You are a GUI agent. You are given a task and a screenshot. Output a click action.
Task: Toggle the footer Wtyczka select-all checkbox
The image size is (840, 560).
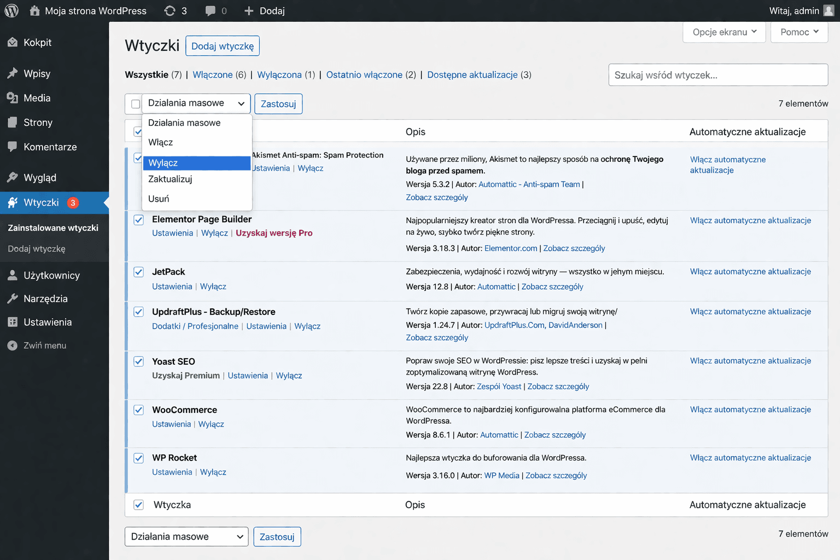tap(139, 505)
